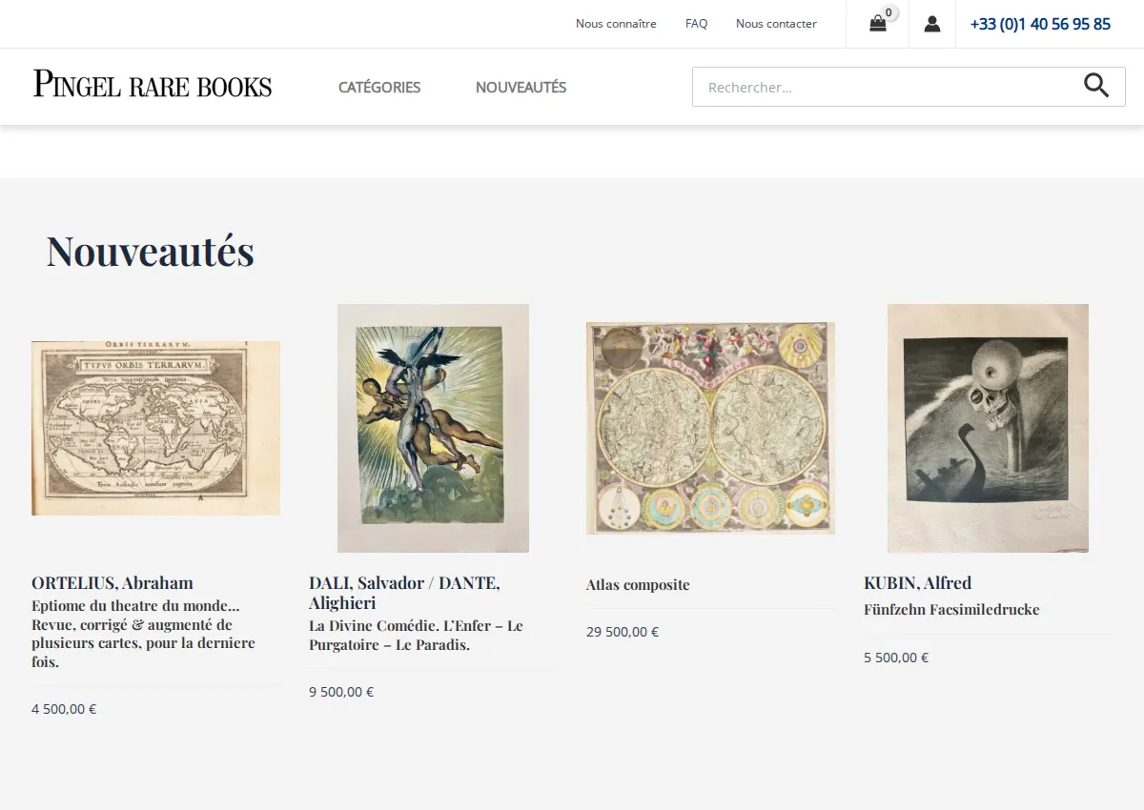This screenshot has width=1144, height=810.
Task: Open Atlas composite product title
Action: [638, 585]
